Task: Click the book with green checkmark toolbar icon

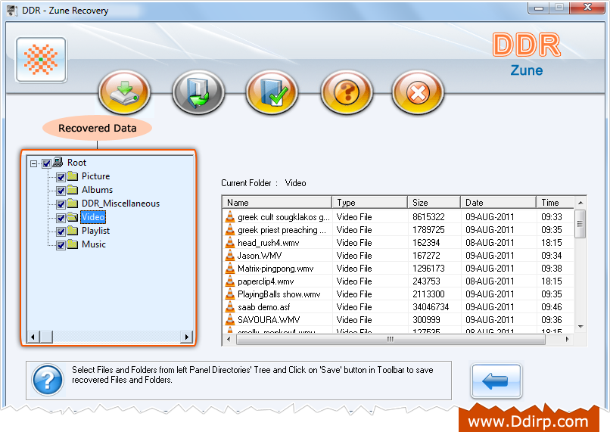Action: (272, 92)
